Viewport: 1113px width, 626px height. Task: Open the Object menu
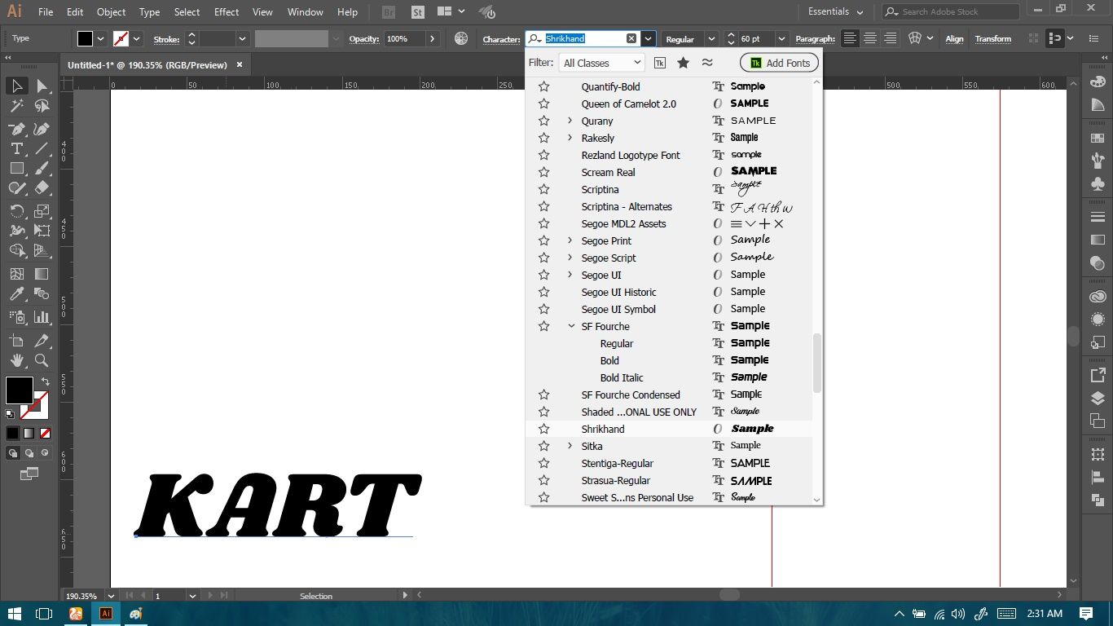click(x=111, y=12)
